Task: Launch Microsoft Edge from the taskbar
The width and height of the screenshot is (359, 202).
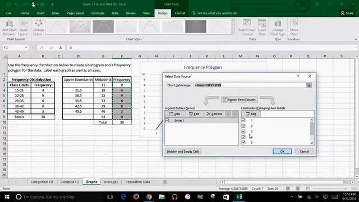Action: [x=123, y=197]
